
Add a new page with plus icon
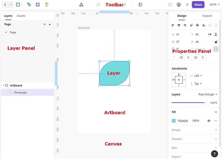pyautogui.click(x=45, y=24)
